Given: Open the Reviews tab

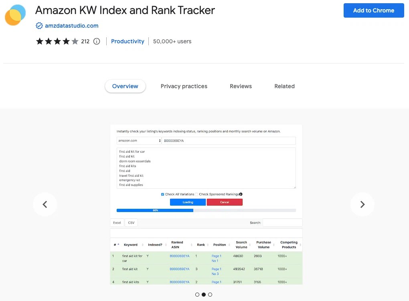Looking at the screenshot, I should point(241,86).
